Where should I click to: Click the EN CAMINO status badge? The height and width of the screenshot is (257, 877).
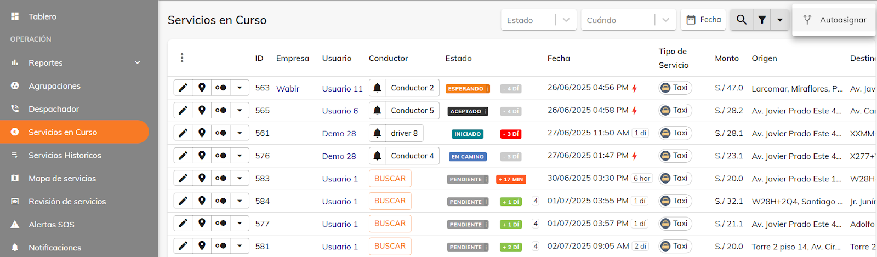(468, 157)
